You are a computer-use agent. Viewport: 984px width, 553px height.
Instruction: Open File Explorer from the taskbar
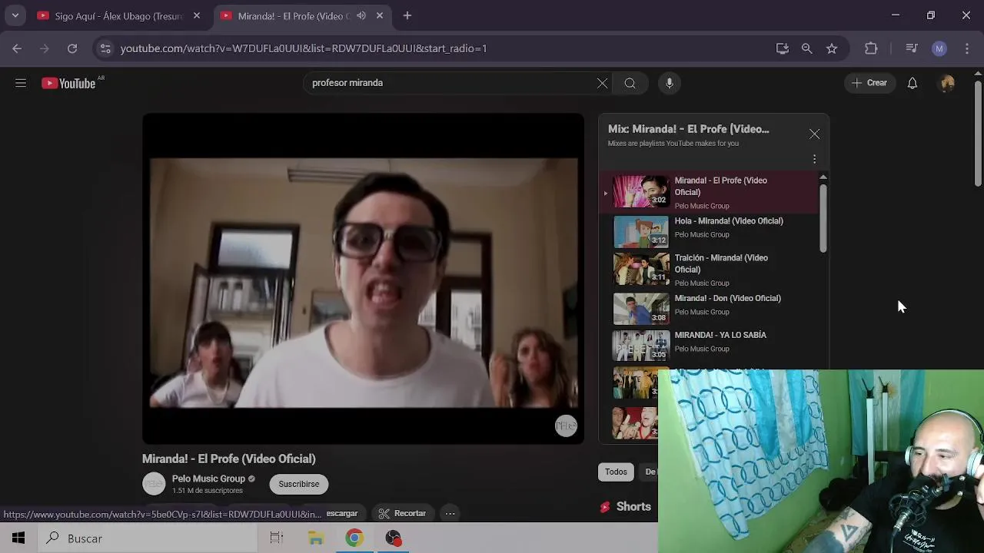[x=316, y=538]
